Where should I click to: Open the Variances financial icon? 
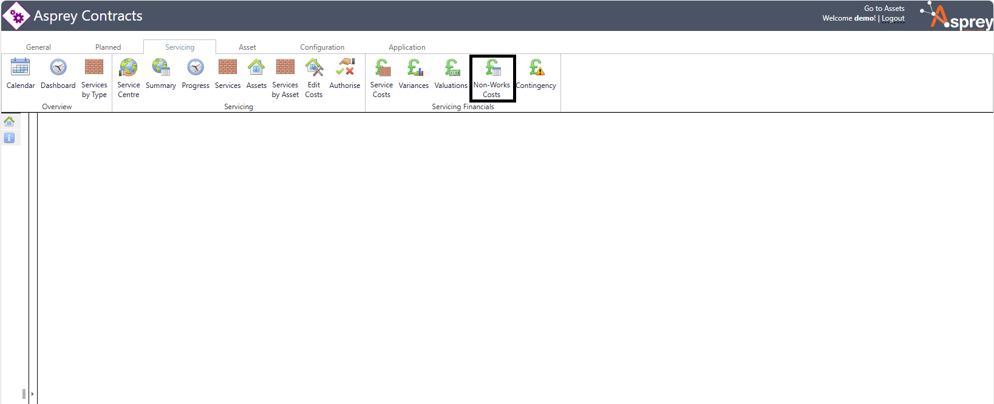coord(414,67)
